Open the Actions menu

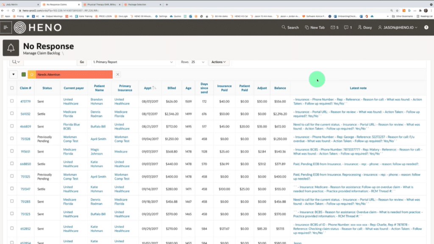219,62
